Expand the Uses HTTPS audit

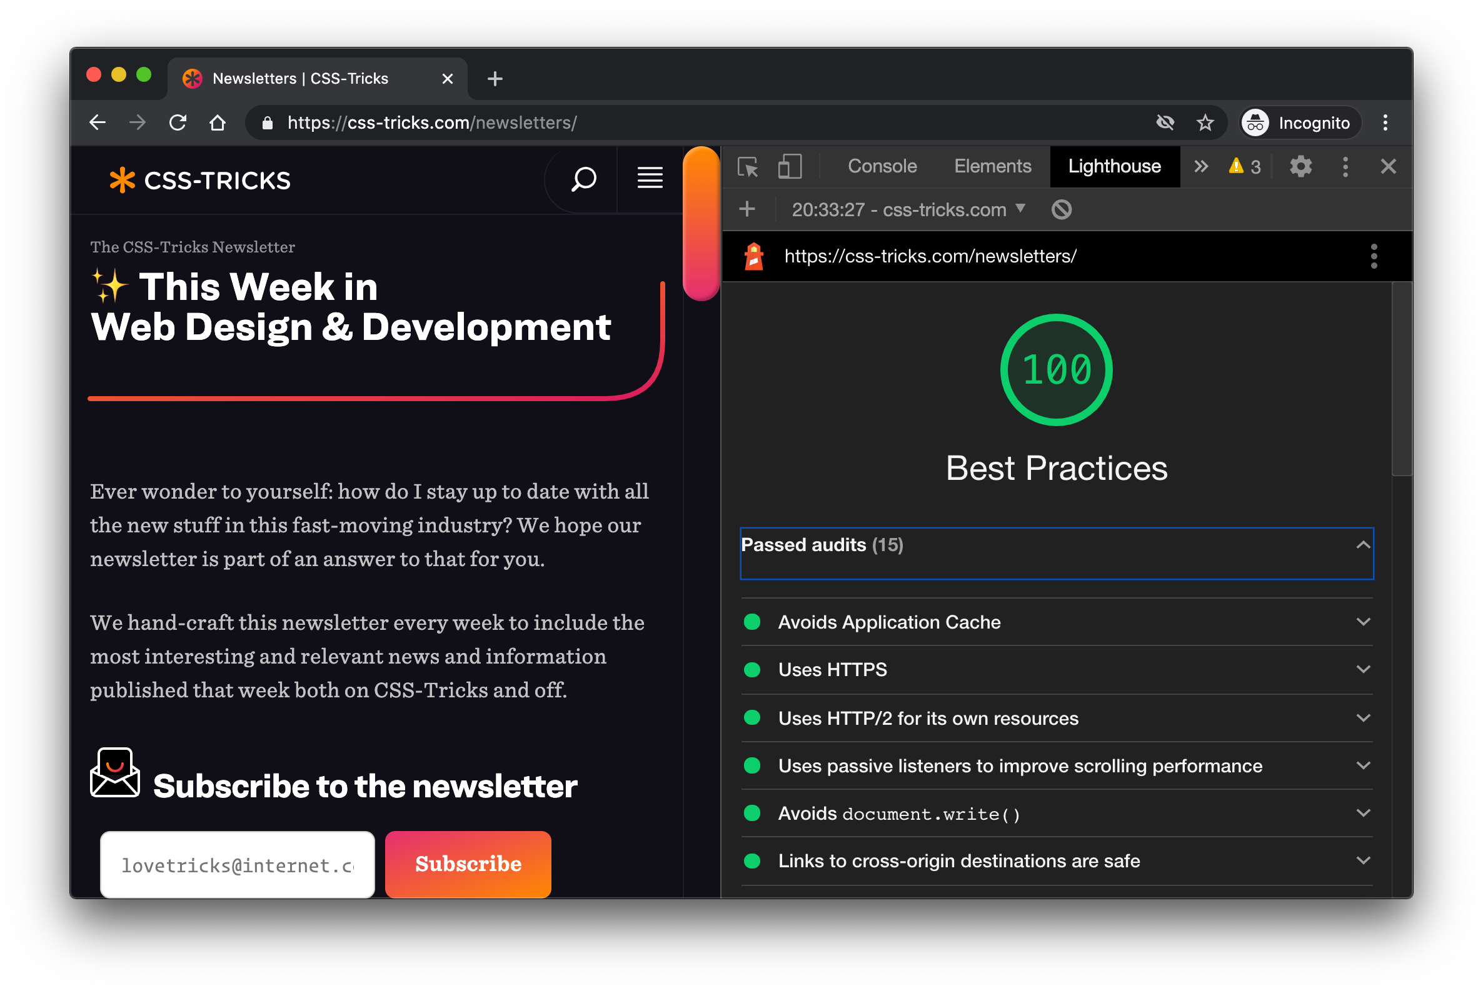click(1056, 669)
